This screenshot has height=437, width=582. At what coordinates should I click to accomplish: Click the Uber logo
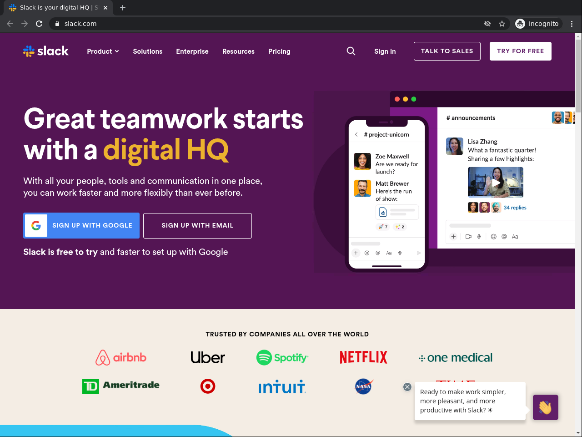pyautogui.click(x=208, y=358)
